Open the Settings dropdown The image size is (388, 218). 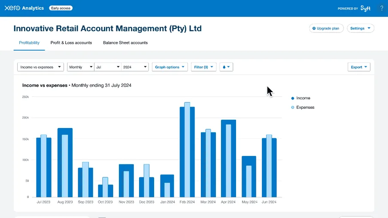point(360,28)
